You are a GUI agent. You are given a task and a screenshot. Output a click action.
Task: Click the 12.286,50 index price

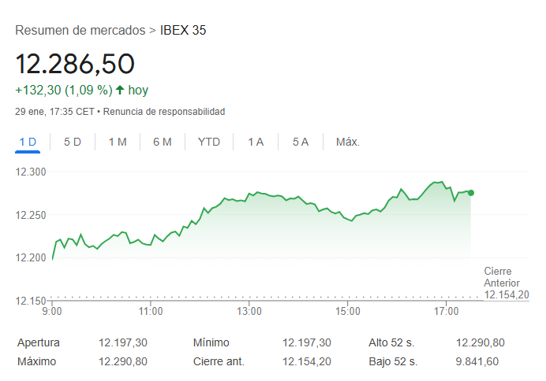point(75,64)
